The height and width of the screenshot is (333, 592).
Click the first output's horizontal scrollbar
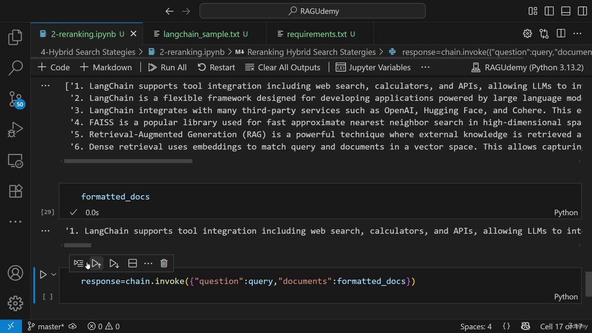click(x=128, y=161)
